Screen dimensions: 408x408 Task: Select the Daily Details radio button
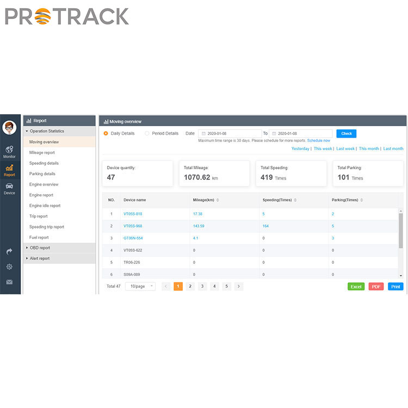[106, 133]
